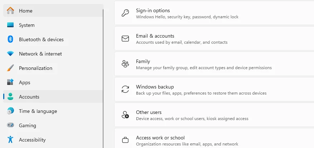This screenshot has width=314, height=148.
Task: Click 'Windows Hello, security key, password, dynamic lock' text
Action: [x=187, y=17]
